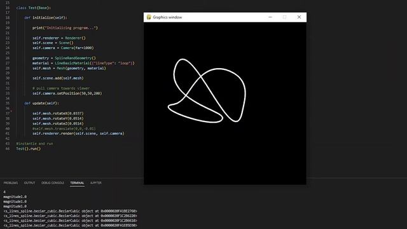Click 'def initialize(self):' line
The width and height of the screenshot is (407, 229).
tap(46, 18)
